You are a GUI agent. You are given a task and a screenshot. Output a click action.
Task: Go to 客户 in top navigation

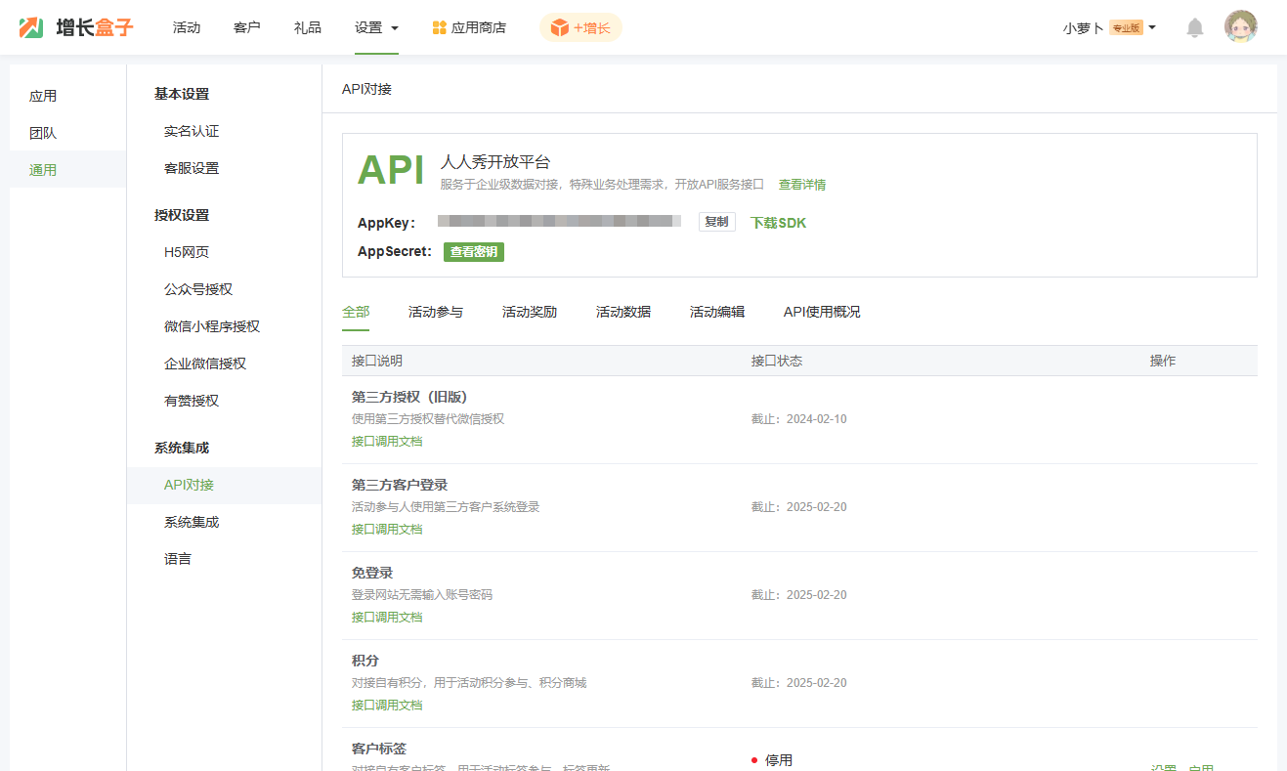tap(247, 27)
